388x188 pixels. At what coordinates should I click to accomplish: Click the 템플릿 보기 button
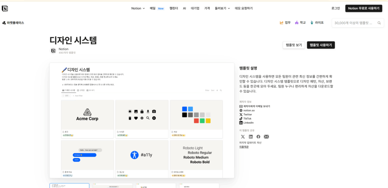click(294, 45)
